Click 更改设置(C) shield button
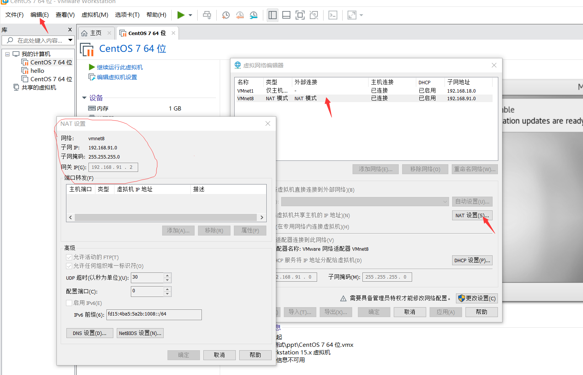Screen dimensions: 583x375 tap(477, 298)
